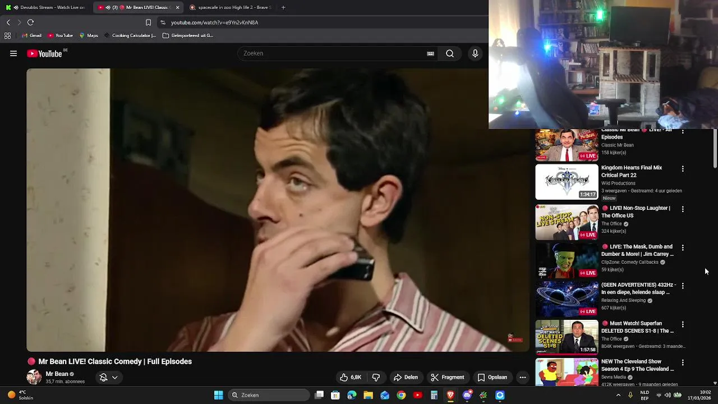Open options for Kingdom Hearts Final Mix video
The height and width of the screenshot is (404, 718).
(x=683, y=169)
